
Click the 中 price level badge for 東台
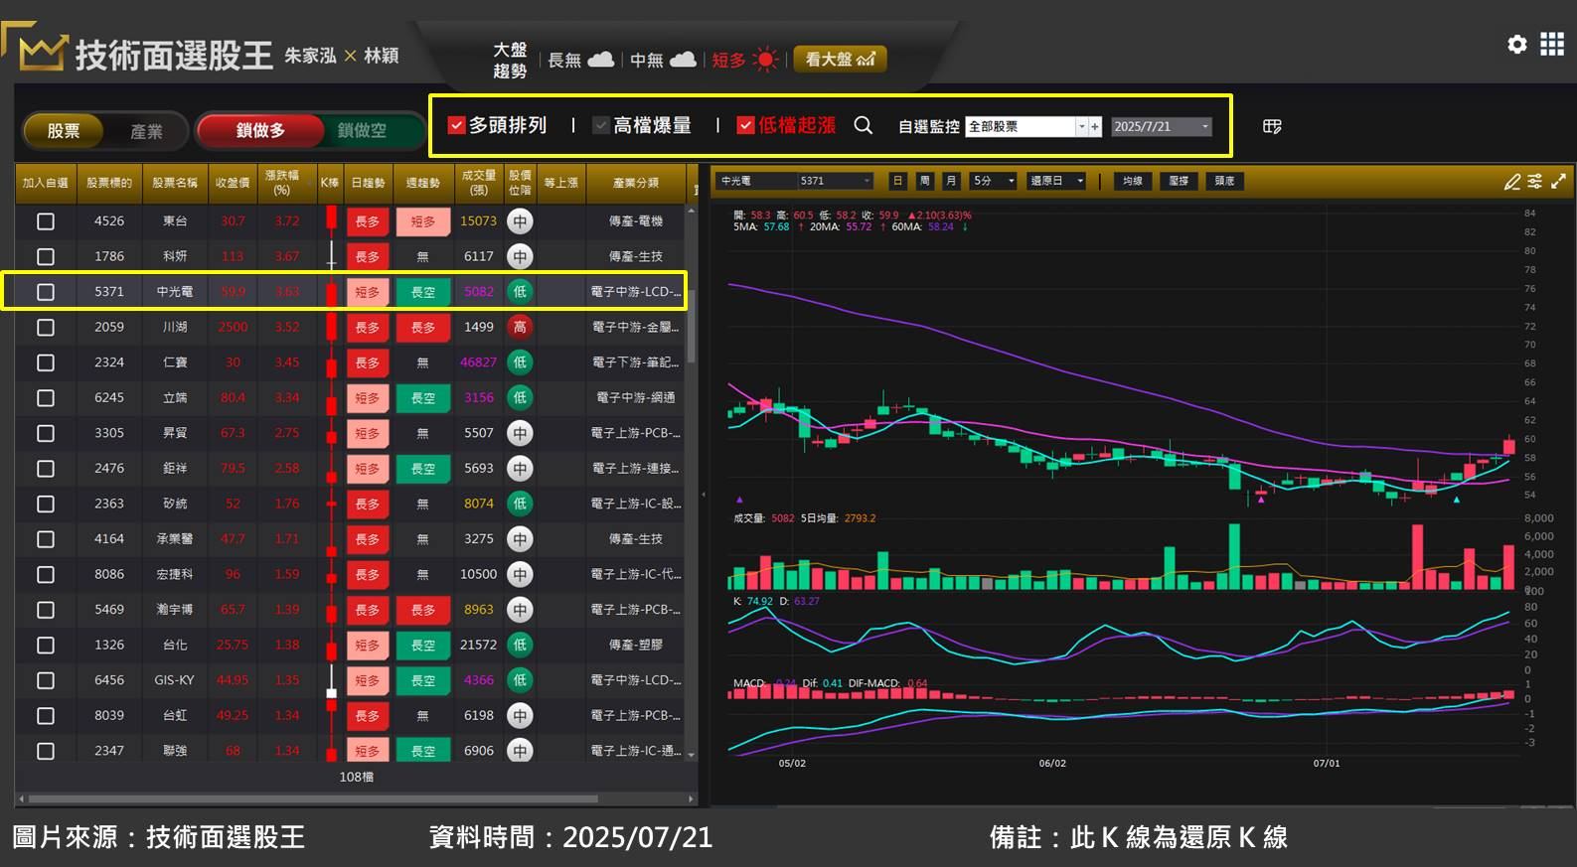pos(520,221)
